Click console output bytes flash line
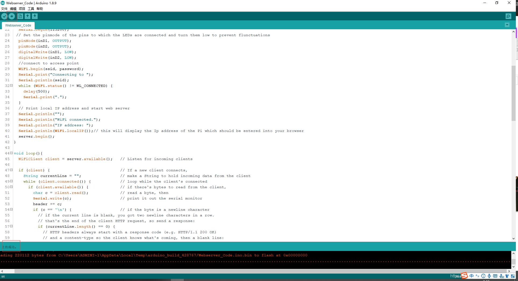518x281 pixels. click(x=154, y=255)
